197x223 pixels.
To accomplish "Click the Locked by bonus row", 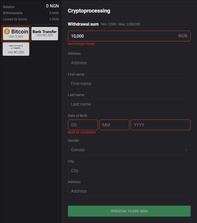I will point(31,19).
